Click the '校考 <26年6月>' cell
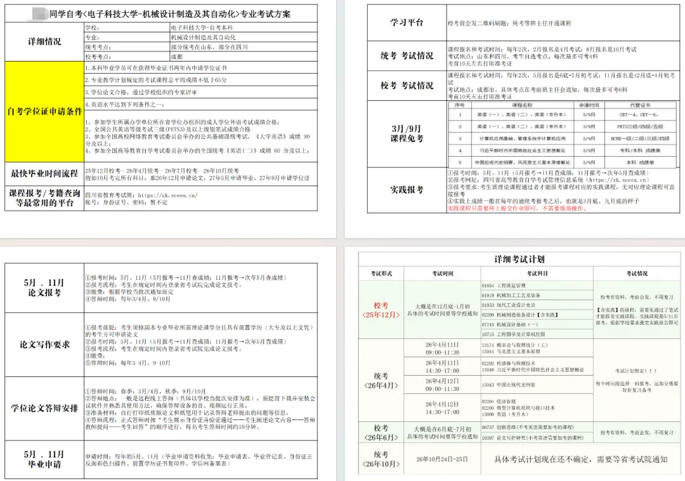Screen dimensions: 685x481 [x=381, y=433]
